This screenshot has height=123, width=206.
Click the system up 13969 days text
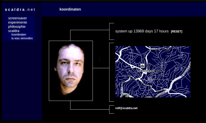coord(142,31)
